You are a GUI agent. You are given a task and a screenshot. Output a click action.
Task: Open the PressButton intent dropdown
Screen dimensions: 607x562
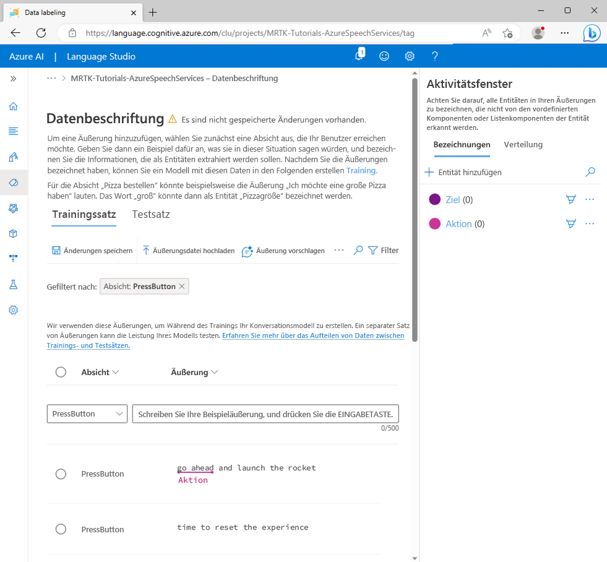click(87, 413)
